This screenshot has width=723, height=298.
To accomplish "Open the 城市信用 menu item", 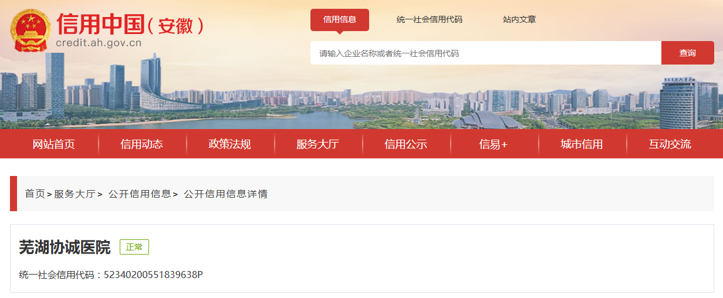I will pos(582,144).
